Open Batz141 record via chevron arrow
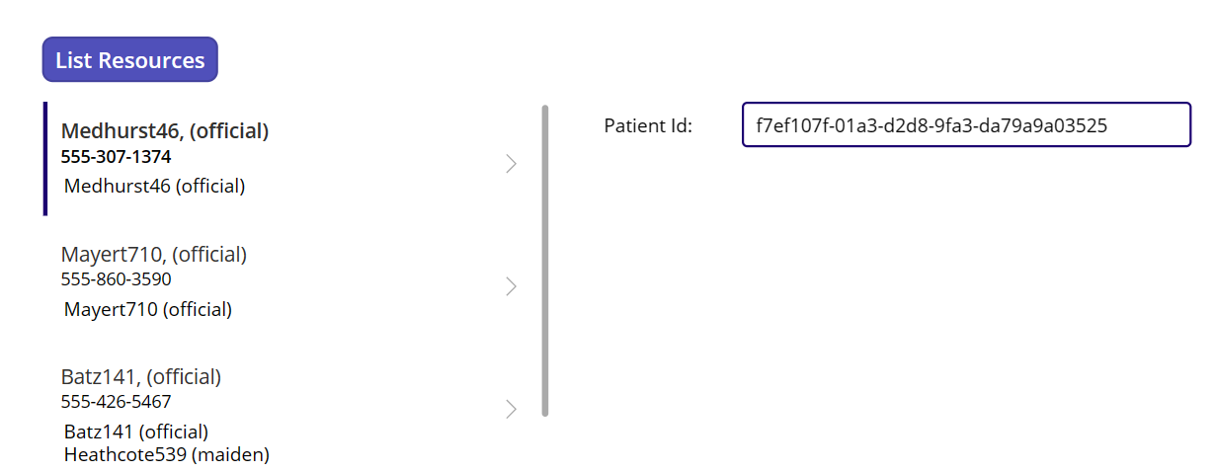Image resolution: width=1215 pixels, height=472 pixels. (511, 409)
